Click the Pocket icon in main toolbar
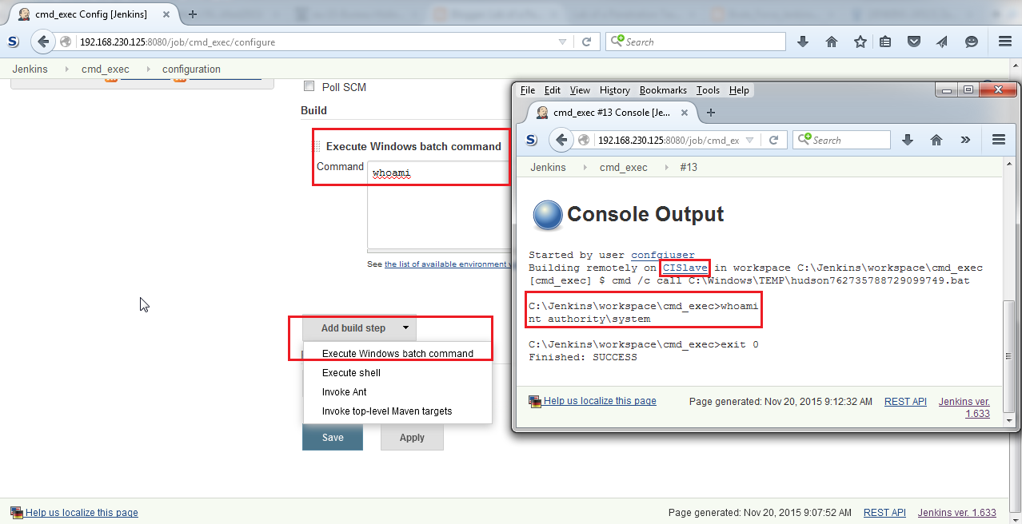Screen dimensions: 1022x524 pos(912,42)
